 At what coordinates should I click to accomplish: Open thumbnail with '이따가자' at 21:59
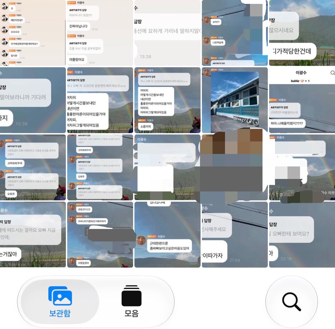pyautogui.click(x=234, y=235)
